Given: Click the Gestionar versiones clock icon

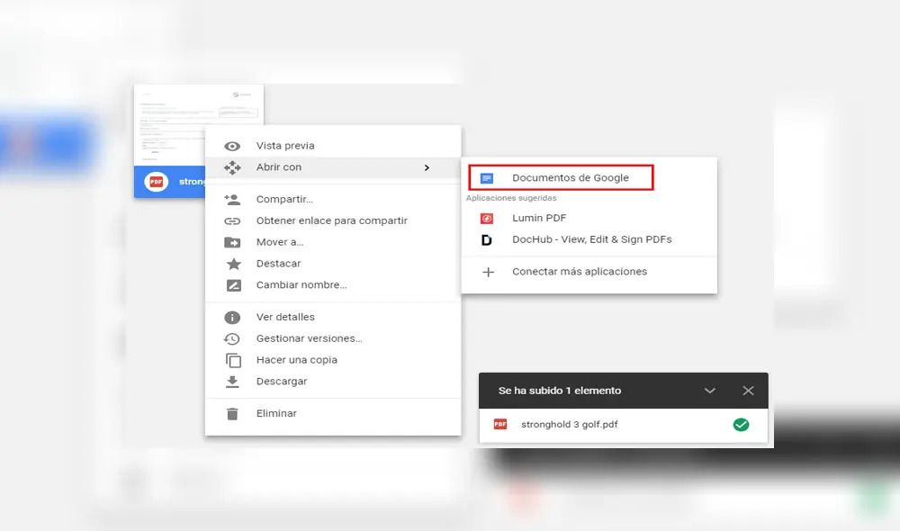Looking at the screenshot, I should tap(233, 337).
